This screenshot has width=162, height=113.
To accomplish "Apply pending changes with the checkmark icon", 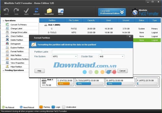I will pos(26,11).
